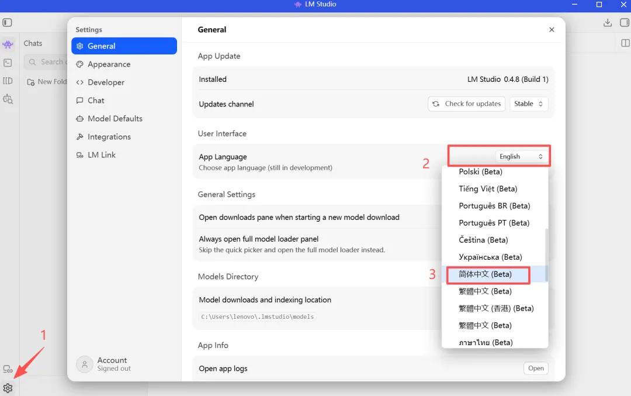631x396 pixels.
Task: Toggle the left sidebar panel icon
Action: coord(7,23)
